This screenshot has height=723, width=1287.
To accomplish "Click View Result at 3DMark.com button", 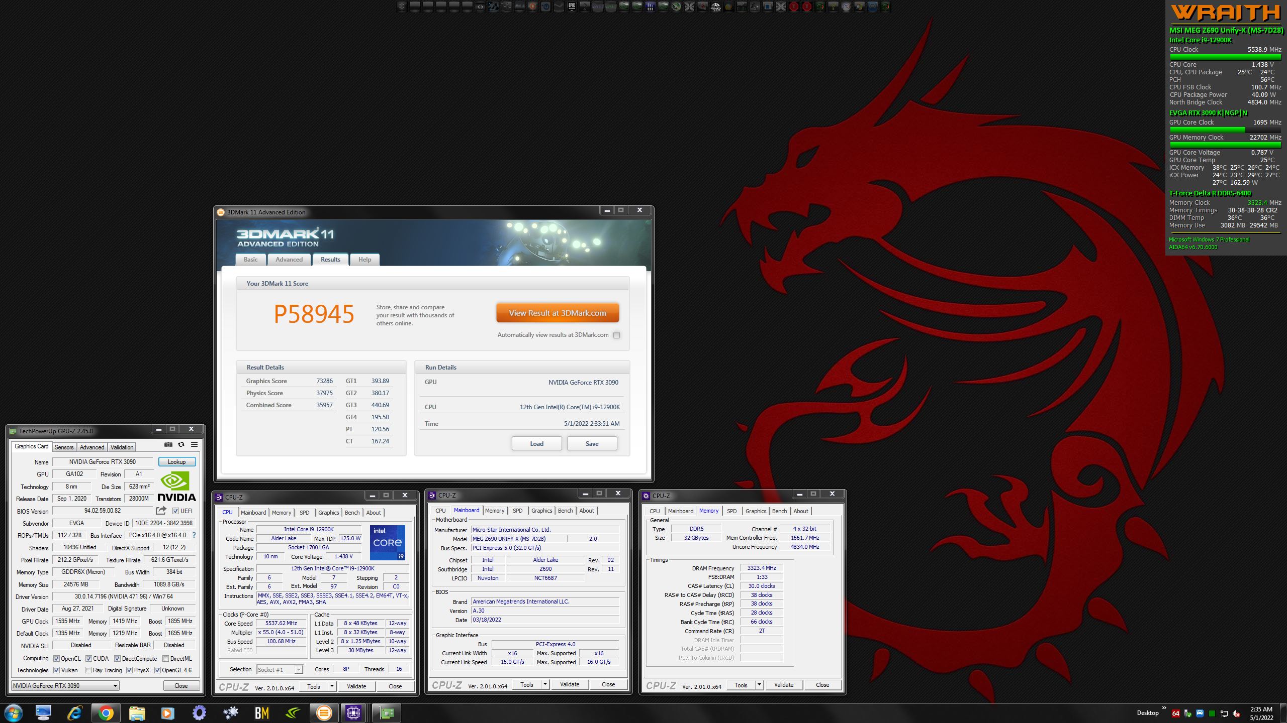I will point(558,313).
